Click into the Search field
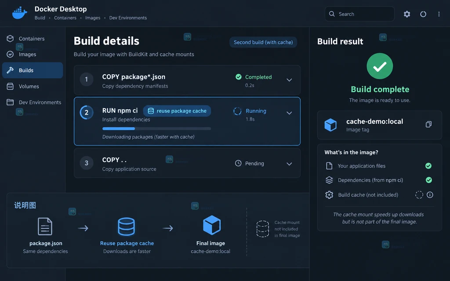The width and height of the screenshot is (450, 281). (359, 14)
